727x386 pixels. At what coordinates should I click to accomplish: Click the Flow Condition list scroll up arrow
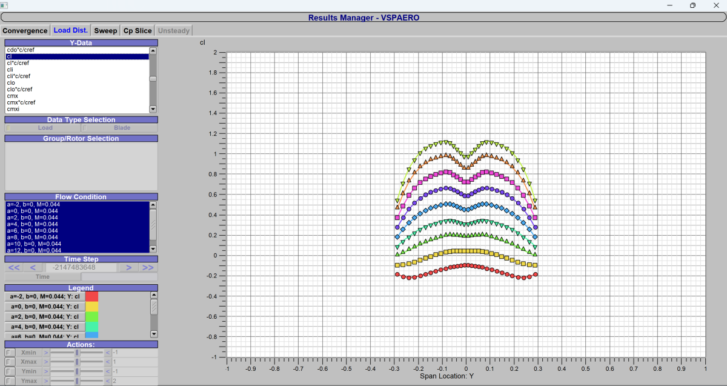[153, 205]
